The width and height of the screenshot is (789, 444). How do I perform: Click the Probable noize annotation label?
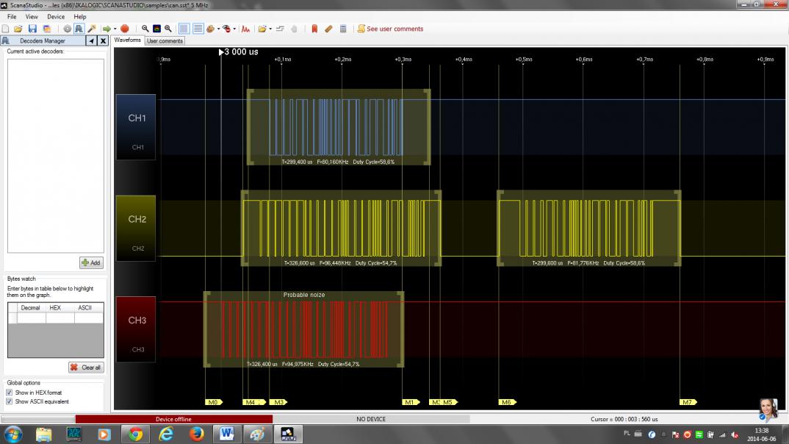coord(304,295)
